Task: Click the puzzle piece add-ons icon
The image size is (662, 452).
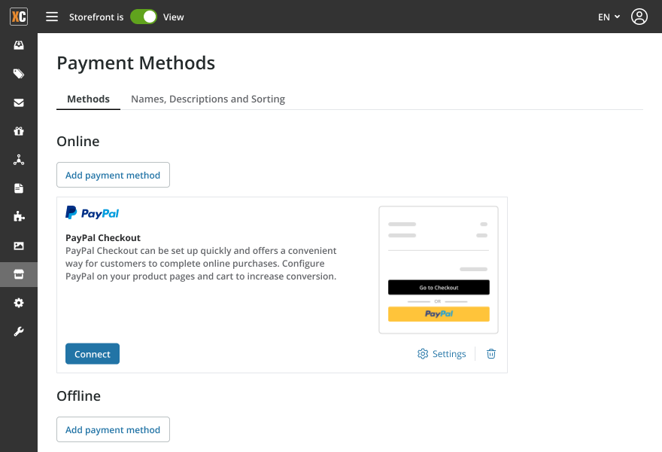Action: 19,217
